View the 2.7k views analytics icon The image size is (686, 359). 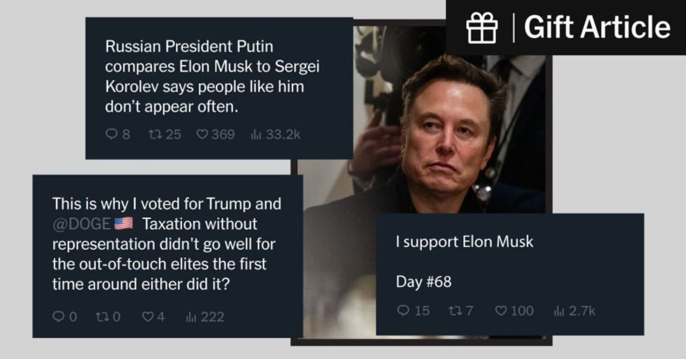point(559,311)
